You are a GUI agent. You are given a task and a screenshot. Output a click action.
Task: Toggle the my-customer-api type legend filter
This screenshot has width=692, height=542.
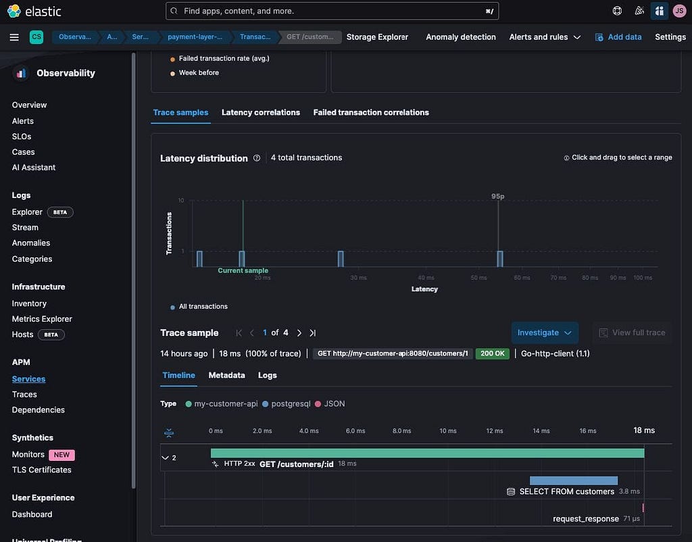[222, 404]
